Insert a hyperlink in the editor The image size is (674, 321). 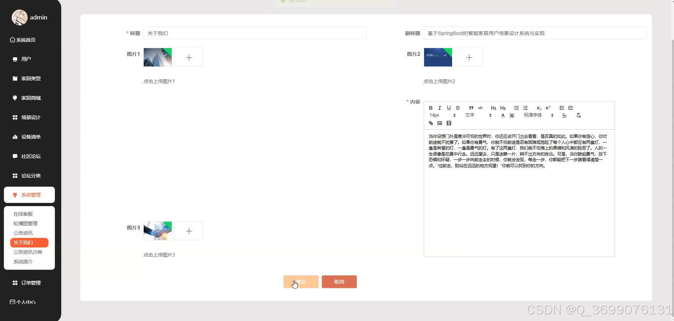(x=431, y=123)
